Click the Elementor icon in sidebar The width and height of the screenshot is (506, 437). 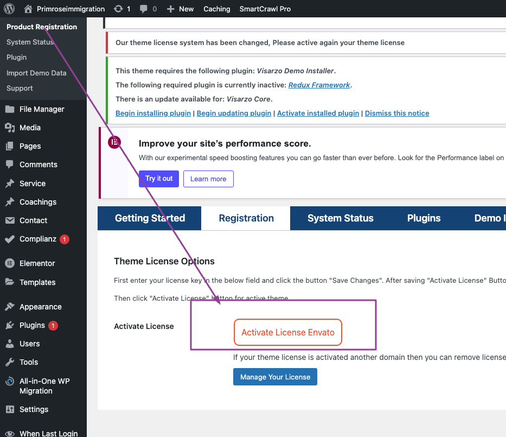coord(10,263)
